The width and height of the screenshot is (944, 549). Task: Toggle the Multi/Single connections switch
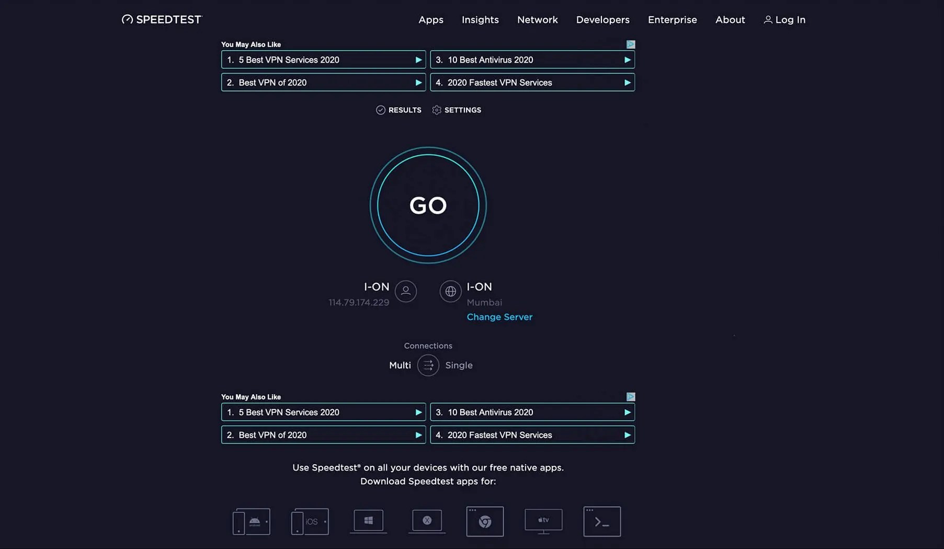(x=428, y=365)
